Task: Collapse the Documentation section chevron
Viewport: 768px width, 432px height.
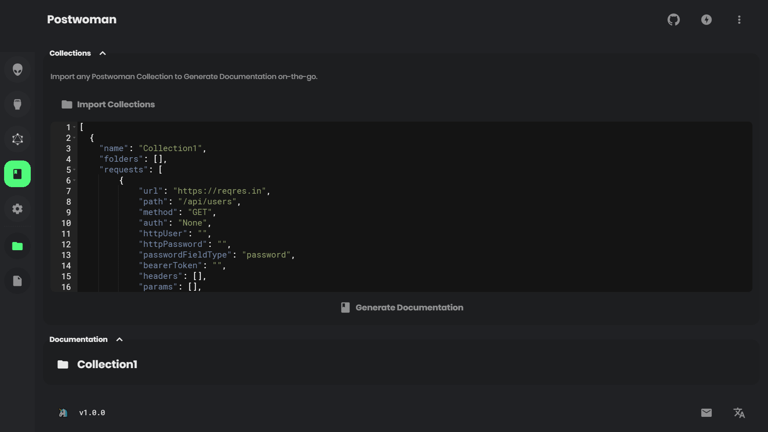Action: 119,339
